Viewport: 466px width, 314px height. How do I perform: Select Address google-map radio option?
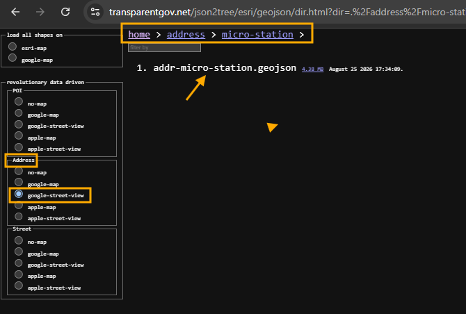19,182
